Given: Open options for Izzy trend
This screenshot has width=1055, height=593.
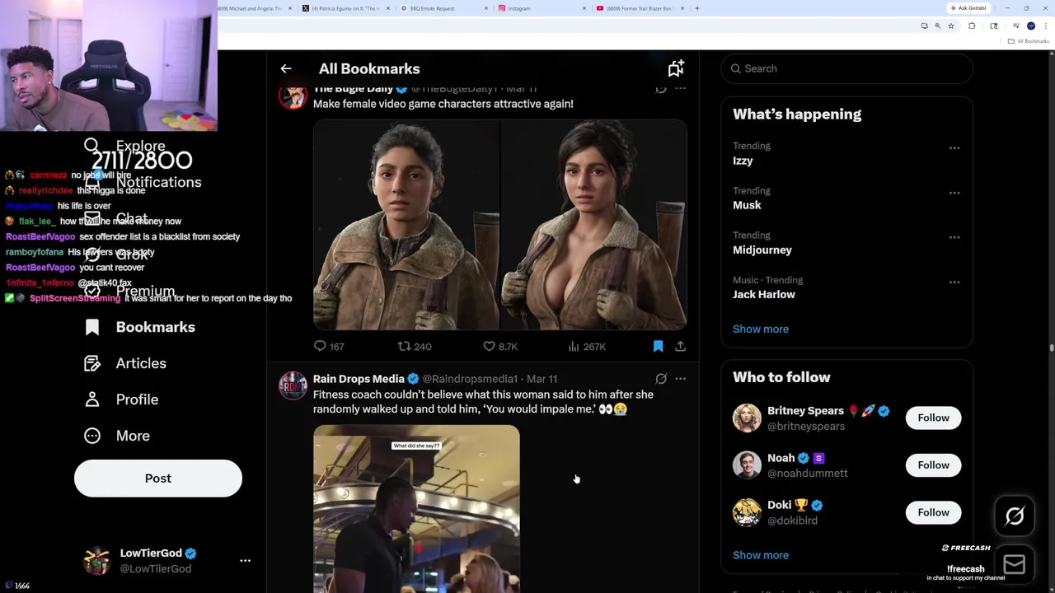Looking at the screenshot, I should tap(954, 148).
